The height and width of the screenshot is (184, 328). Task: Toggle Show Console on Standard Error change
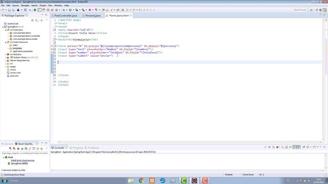point(299,147)
